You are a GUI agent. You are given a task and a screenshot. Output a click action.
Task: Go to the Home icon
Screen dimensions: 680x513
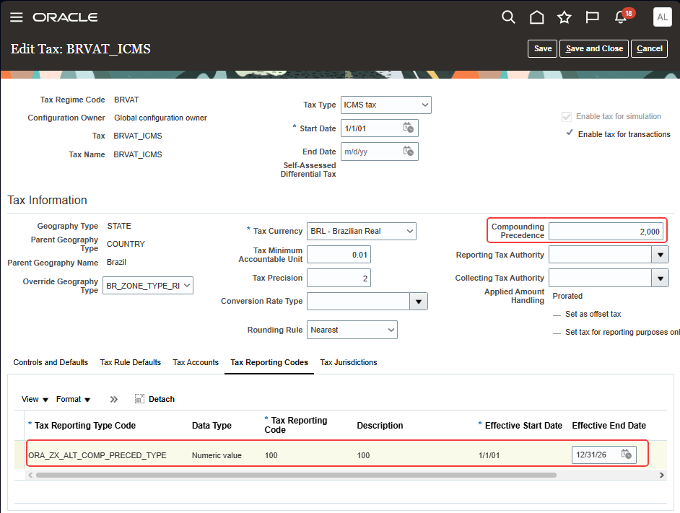click(x=536, y=17)
